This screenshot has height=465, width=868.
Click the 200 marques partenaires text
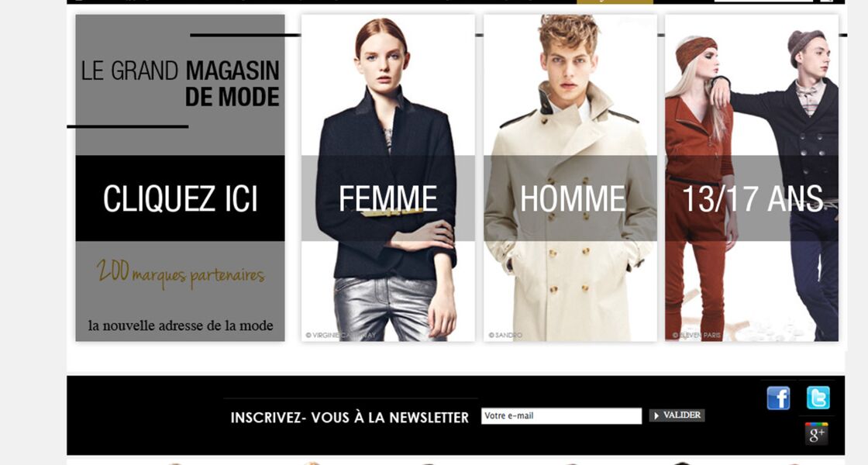pos(181,274)
